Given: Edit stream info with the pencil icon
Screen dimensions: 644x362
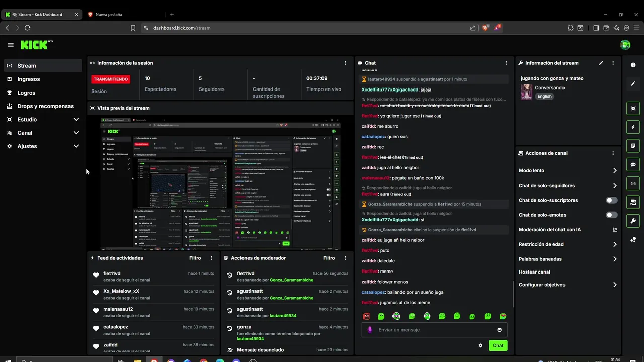Looking at the screenshot, I should click(x=601, y=63).
